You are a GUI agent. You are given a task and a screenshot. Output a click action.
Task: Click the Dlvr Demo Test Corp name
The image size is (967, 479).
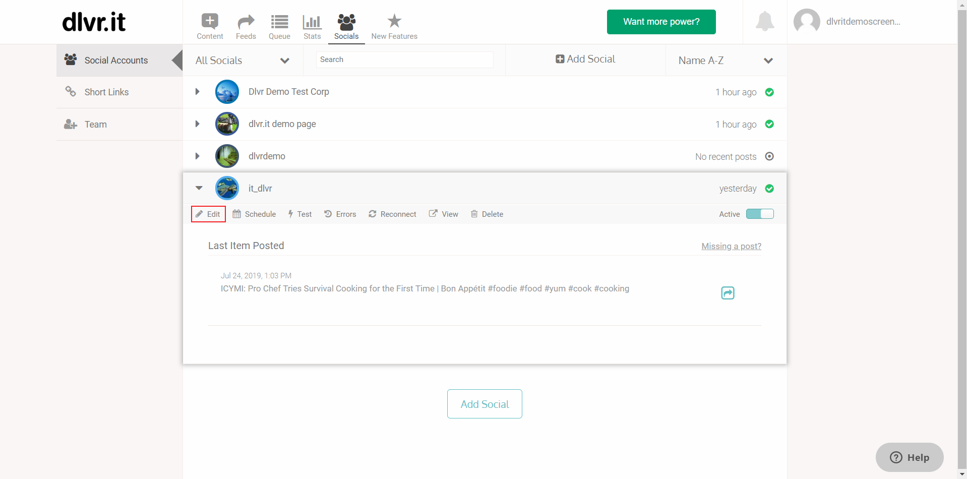pos(289,92)
